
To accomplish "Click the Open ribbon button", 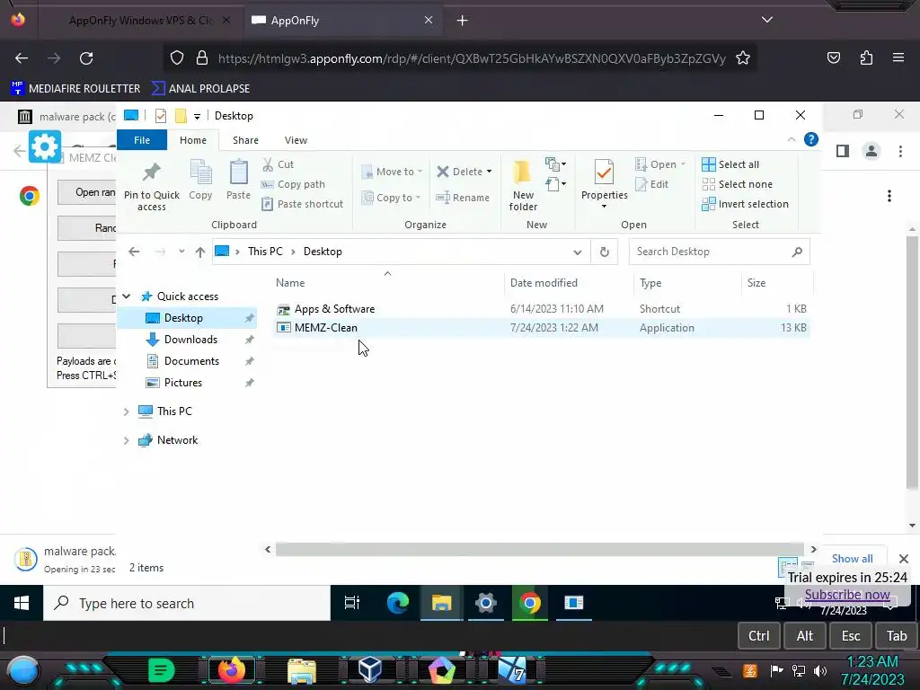I will click(659, 165).
